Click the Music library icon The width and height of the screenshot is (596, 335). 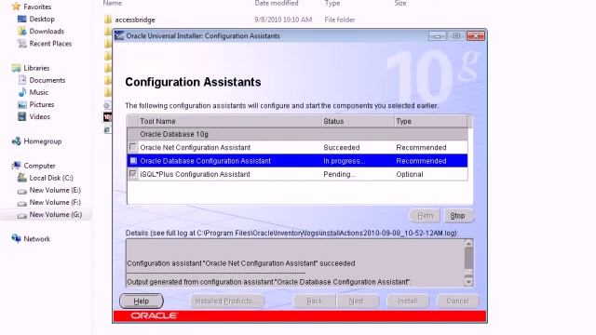[x=22, y=92]
